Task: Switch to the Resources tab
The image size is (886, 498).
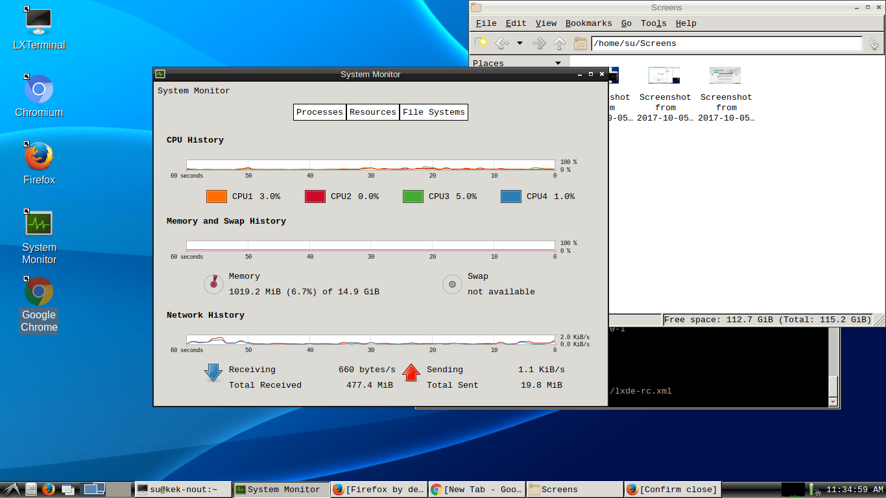Action: click(x=373, y=112)
